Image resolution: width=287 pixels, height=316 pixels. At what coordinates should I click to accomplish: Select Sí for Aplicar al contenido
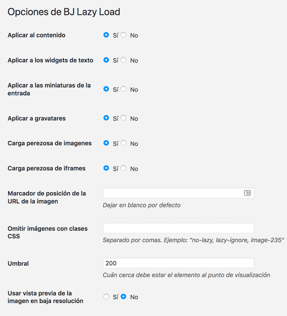(x=106, y=35)
